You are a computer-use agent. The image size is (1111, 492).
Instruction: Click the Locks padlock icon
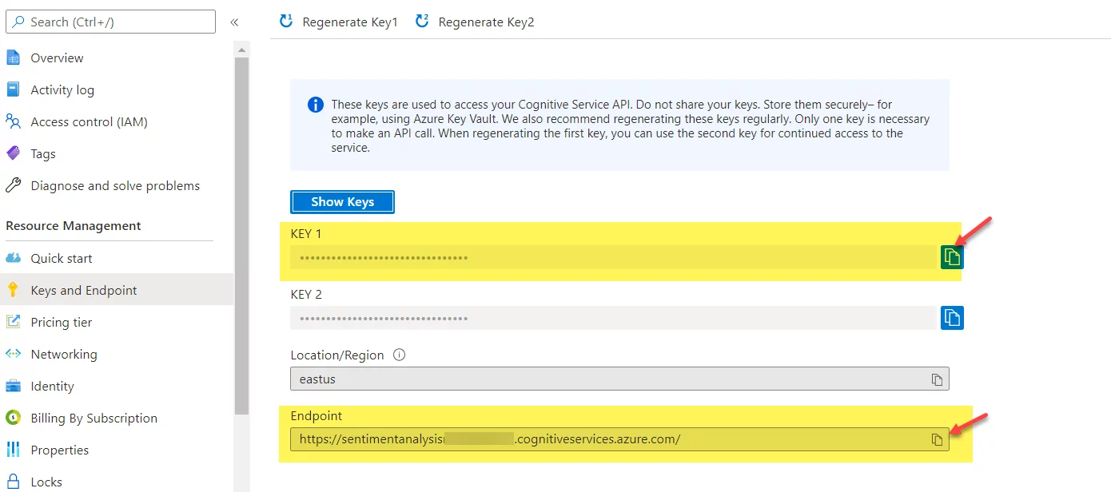(13, 482)
